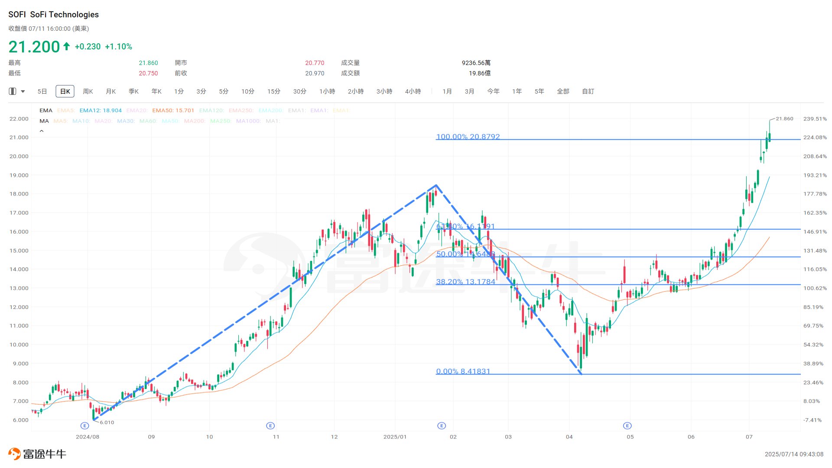The image size is (832, 468).
Task: Click the earnings E marker near 2024/08
Action: 85,426
